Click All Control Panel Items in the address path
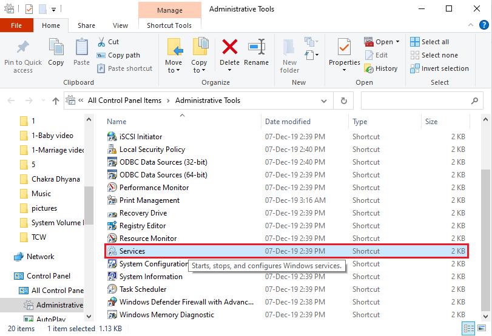The image size is (492, 336). pos(124,100)
